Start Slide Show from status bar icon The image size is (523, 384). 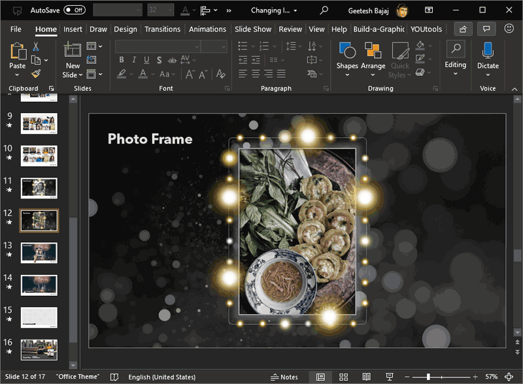390,377
